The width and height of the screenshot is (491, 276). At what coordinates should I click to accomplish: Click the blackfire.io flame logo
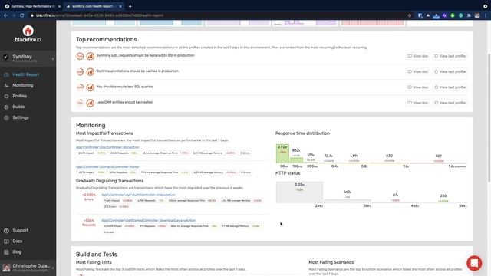coord(28,34)
